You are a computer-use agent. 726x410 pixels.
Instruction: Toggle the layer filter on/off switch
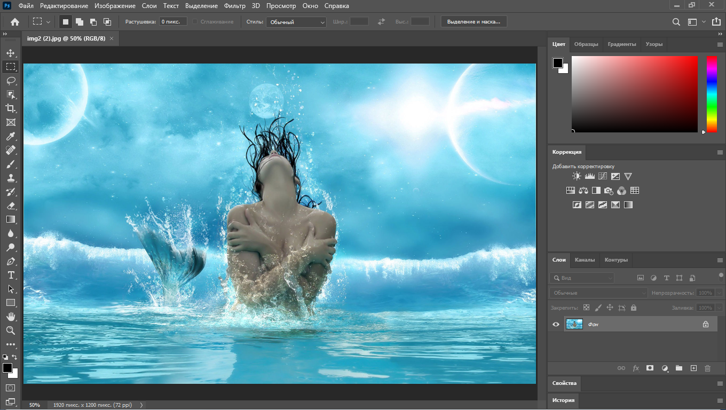click(721, 276)
